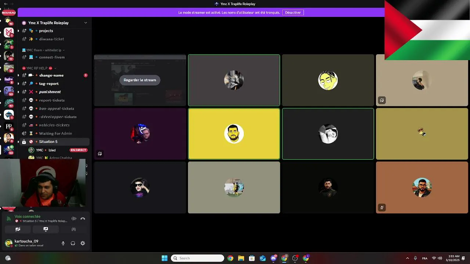
Task: Click the NOUVEAU badge at top left
Action: tap(9, 12)
